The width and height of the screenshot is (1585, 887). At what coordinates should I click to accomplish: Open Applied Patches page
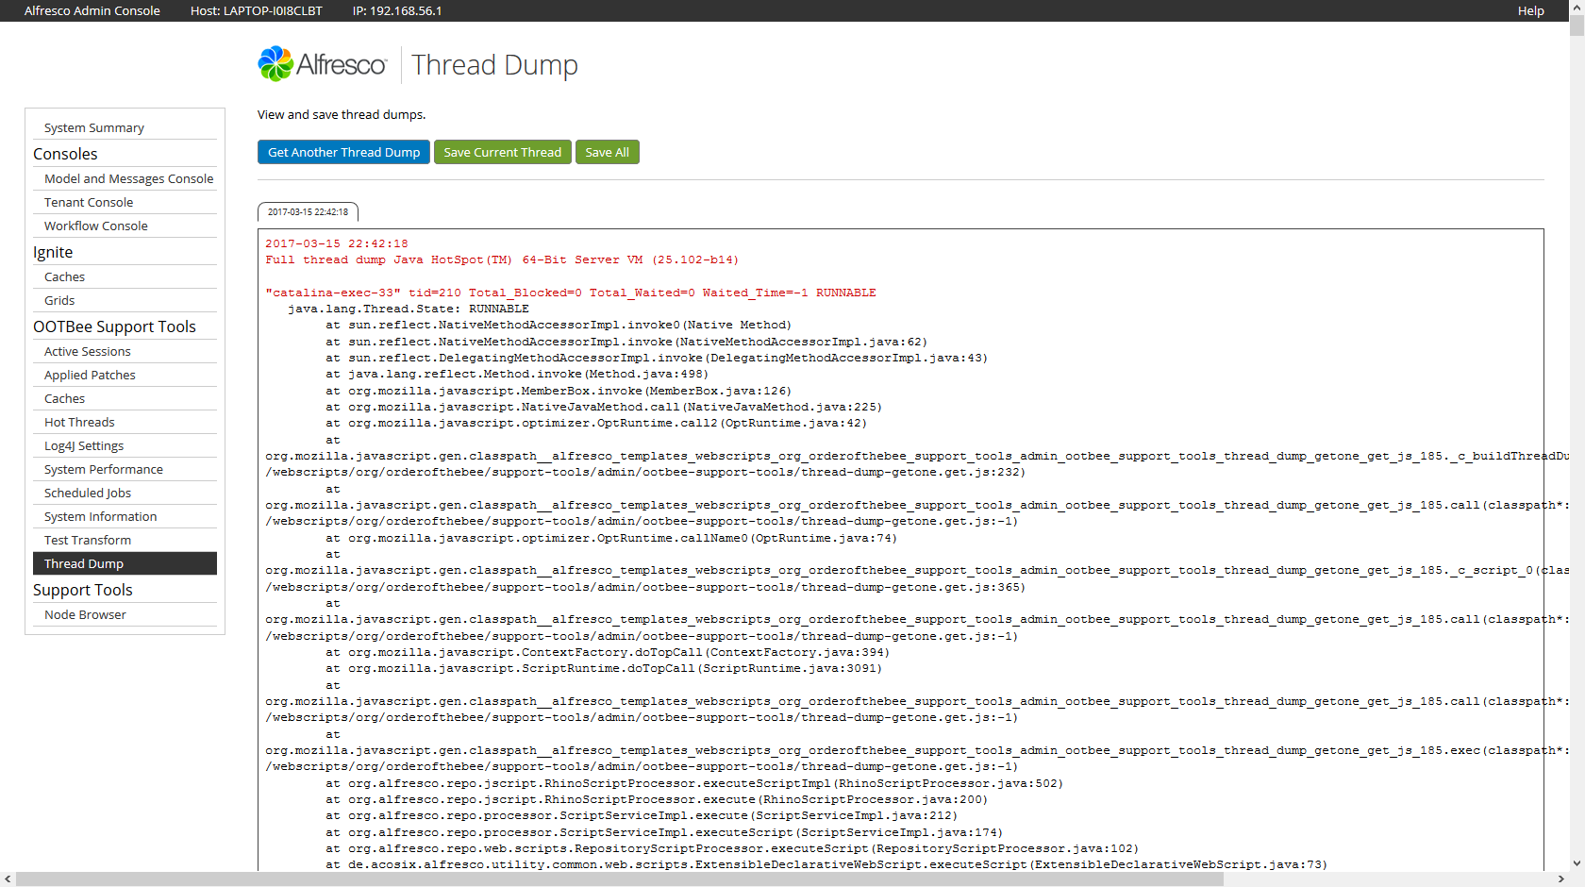point(125,375)
